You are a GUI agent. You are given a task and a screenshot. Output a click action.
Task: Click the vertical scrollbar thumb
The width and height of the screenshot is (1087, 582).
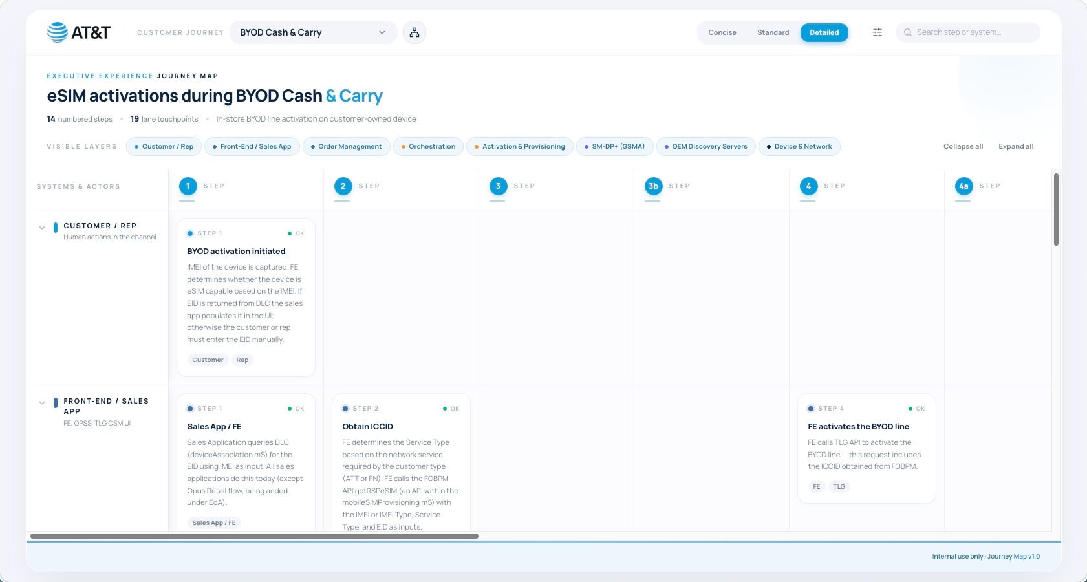(1056, 210)
